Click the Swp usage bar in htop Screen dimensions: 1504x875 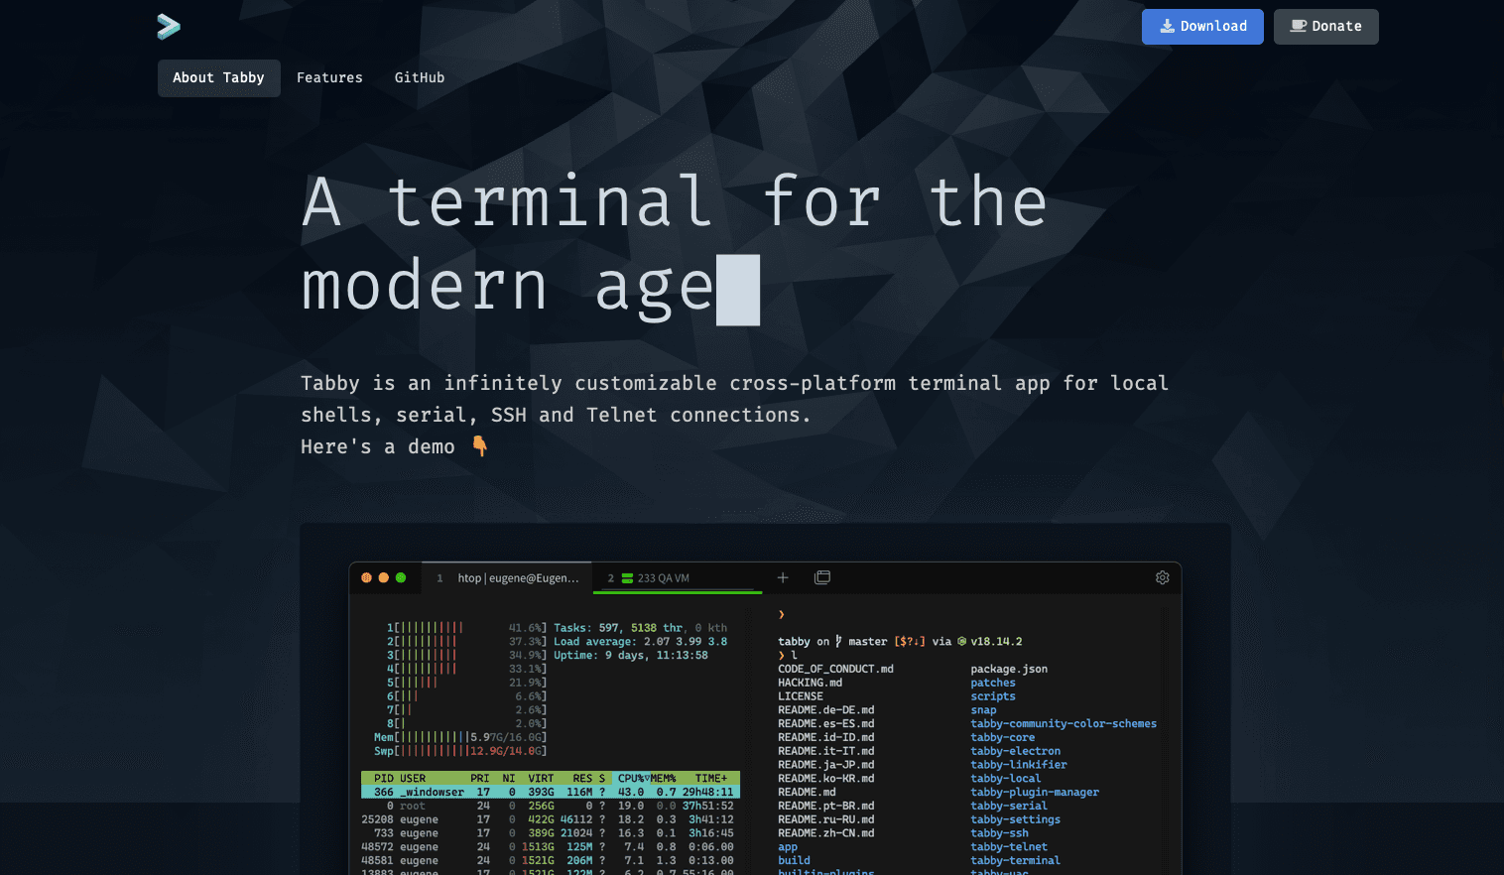[460, 752]
